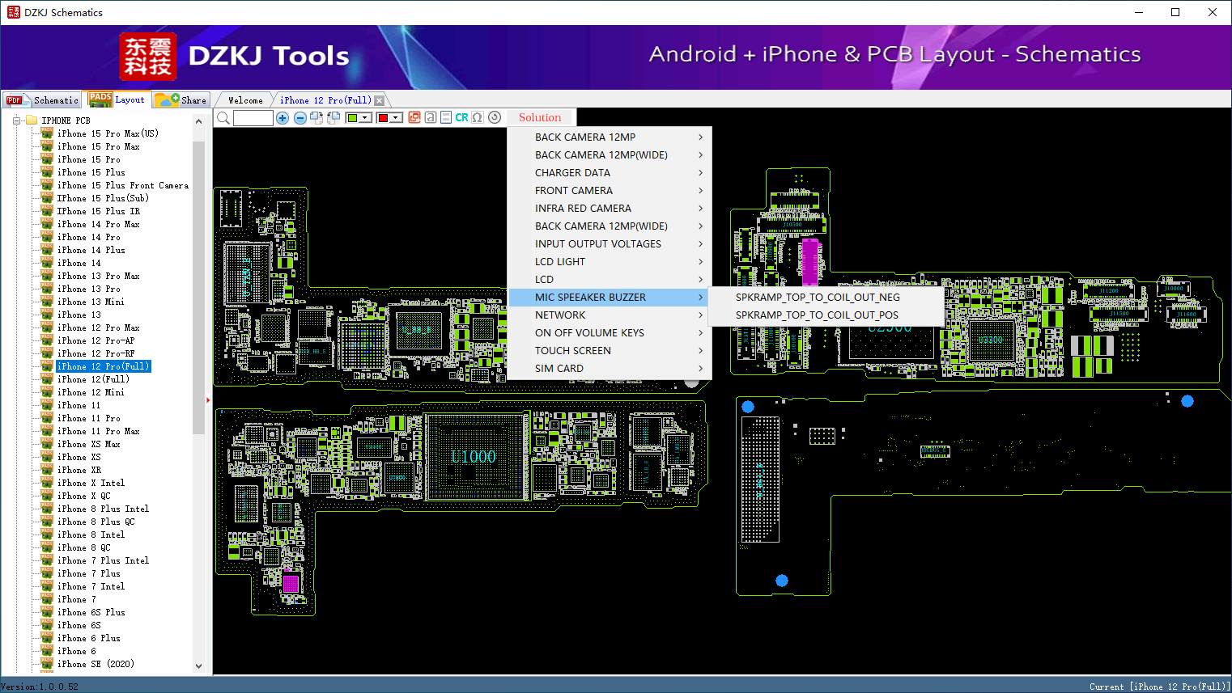Click the blue zoom out minus icon

pos(300,118)
